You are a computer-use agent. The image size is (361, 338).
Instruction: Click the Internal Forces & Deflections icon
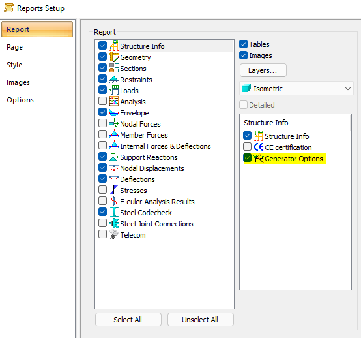click(x=114, y=145)
